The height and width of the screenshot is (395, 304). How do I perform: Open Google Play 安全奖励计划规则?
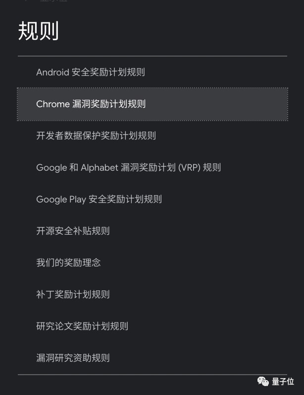pos(99,199)
